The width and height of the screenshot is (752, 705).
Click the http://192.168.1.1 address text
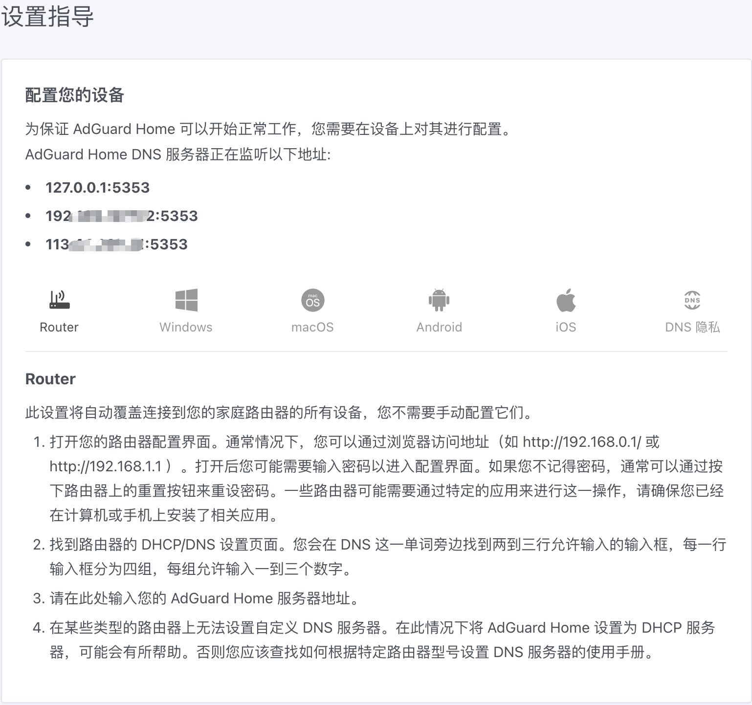(x=106, y=466)
